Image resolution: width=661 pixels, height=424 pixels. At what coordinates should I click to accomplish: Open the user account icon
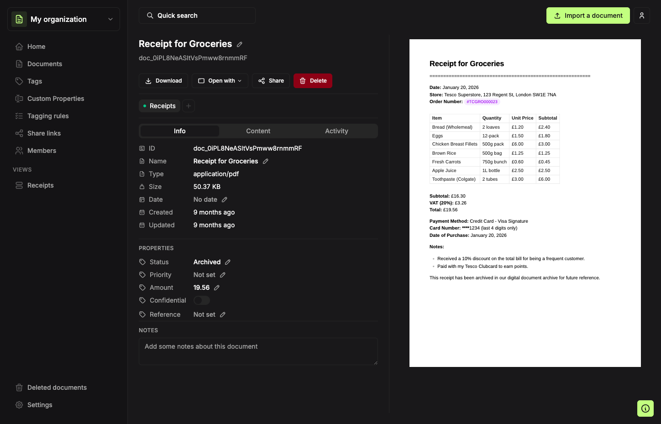point(642,16)
